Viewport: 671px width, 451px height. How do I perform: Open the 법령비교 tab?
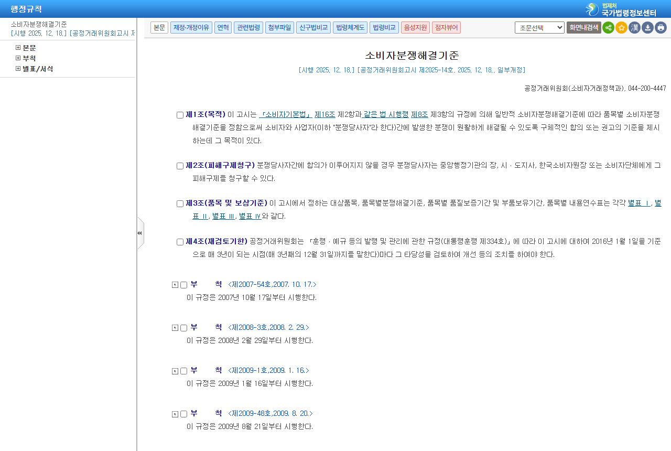[384, 27]
